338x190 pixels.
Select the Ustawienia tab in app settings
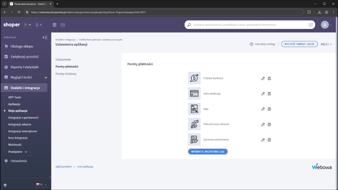pos(63,59)
